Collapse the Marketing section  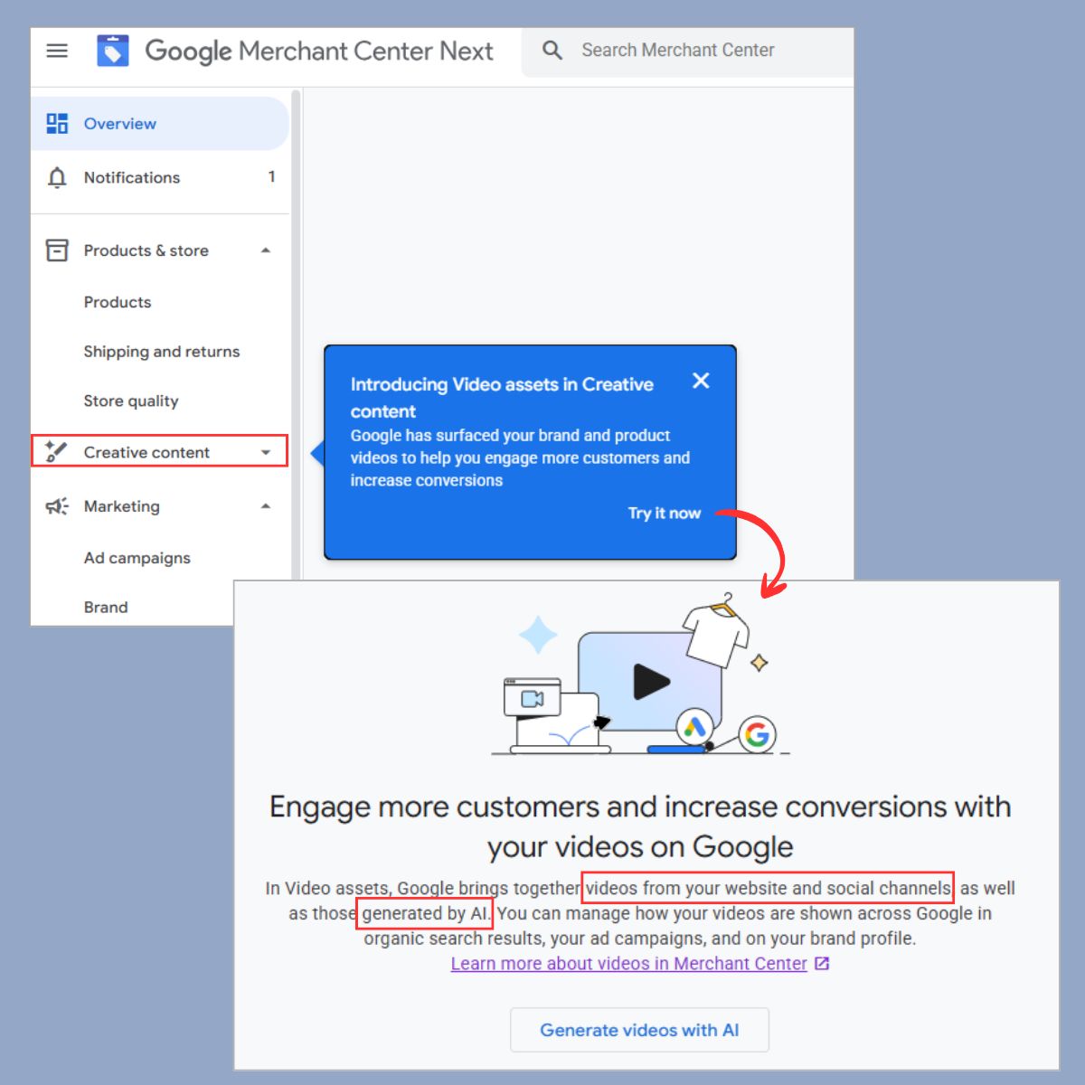pyautogui.click(x=265, y=506)
